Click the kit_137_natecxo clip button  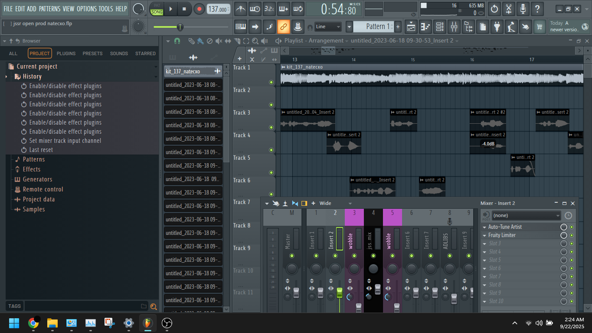[193, 71]
